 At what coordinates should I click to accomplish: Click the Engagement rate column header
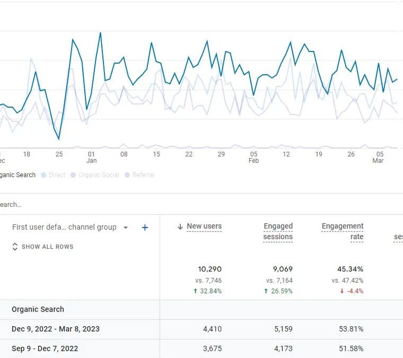click(x=343, y=231)
